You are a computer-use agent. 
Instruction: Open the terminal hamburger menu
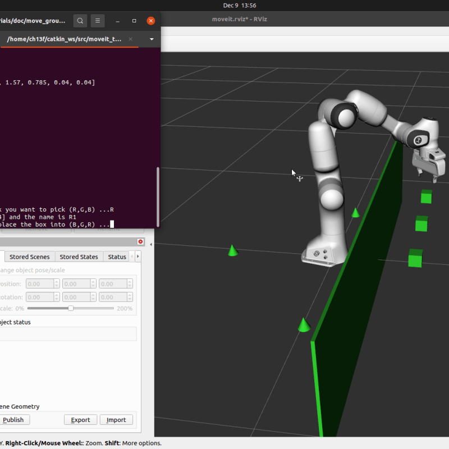pos(98,21)
